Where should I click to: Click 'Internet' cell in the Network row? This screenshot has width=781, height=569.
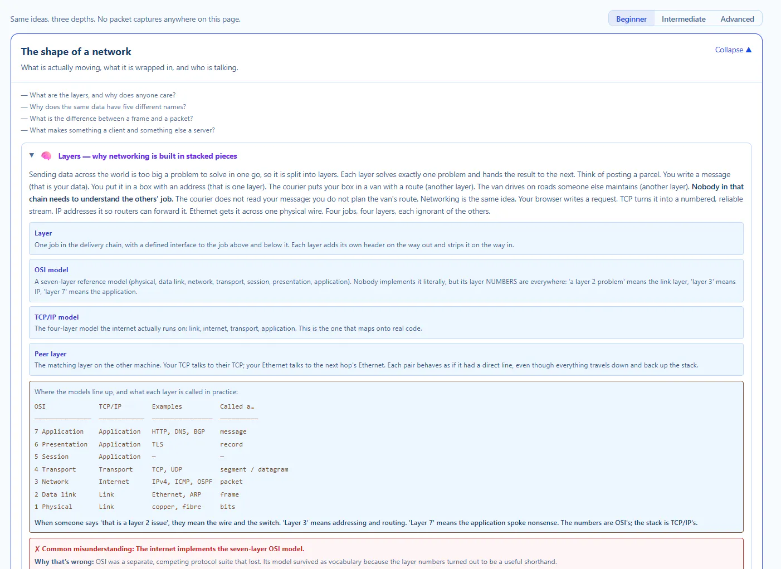coord(114,482)
